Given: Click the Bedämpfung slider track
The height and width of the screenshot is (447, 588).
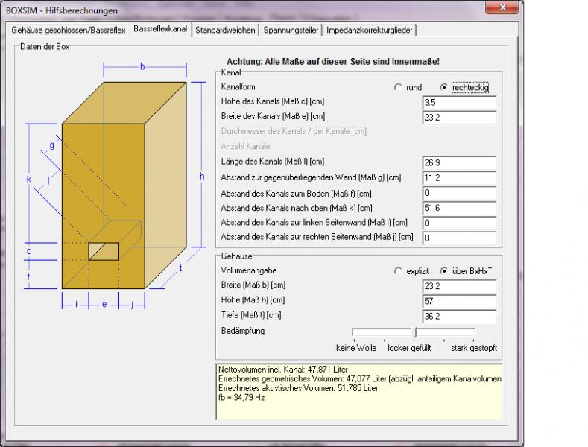Looking at the screenshot, I should (414, 331).
